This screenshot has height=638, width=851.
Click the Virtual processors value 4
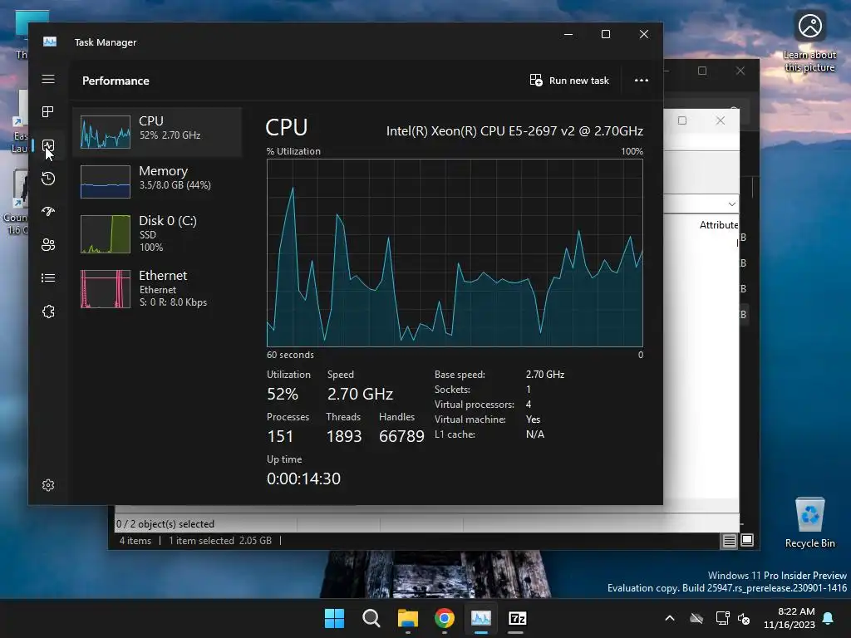[528, 405]
